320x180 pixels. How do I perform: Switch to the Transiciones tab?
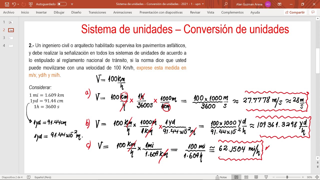pos(97,12)
